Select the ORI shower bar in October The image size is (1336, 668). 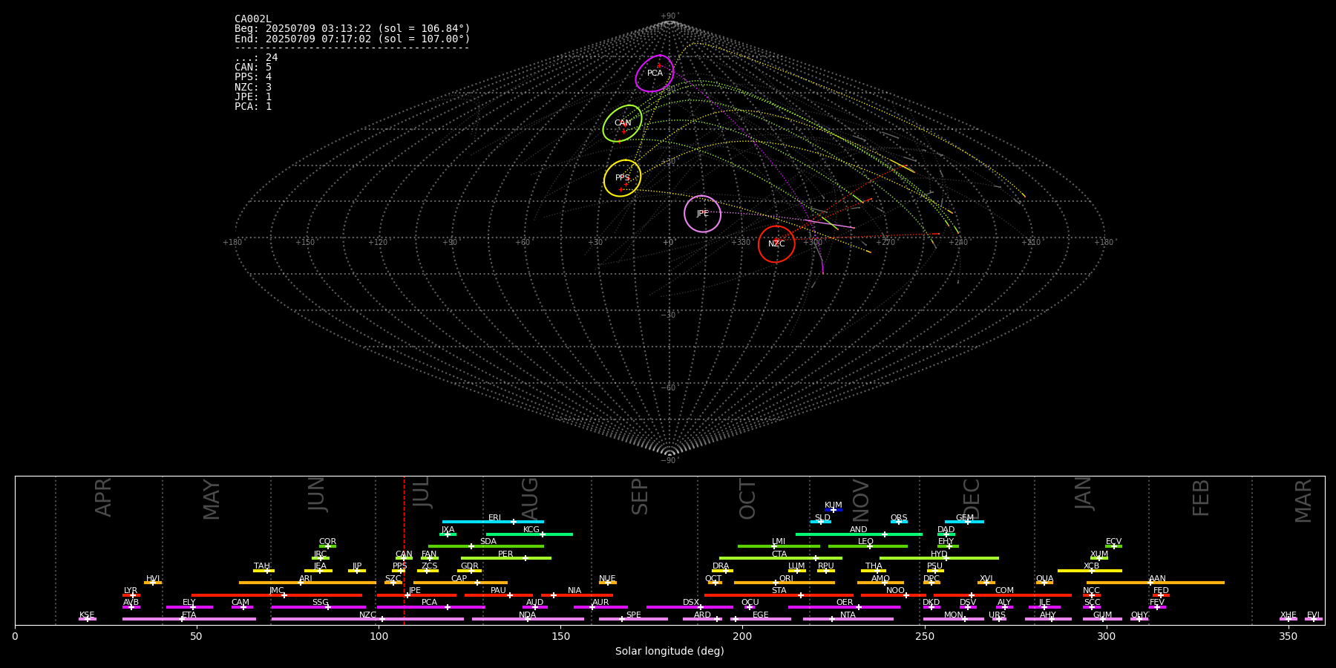(785, 583)
